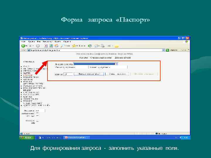The height and width of the screenshot is (158, 211).
Task: Click the пуск Start button
Action: 27,138
